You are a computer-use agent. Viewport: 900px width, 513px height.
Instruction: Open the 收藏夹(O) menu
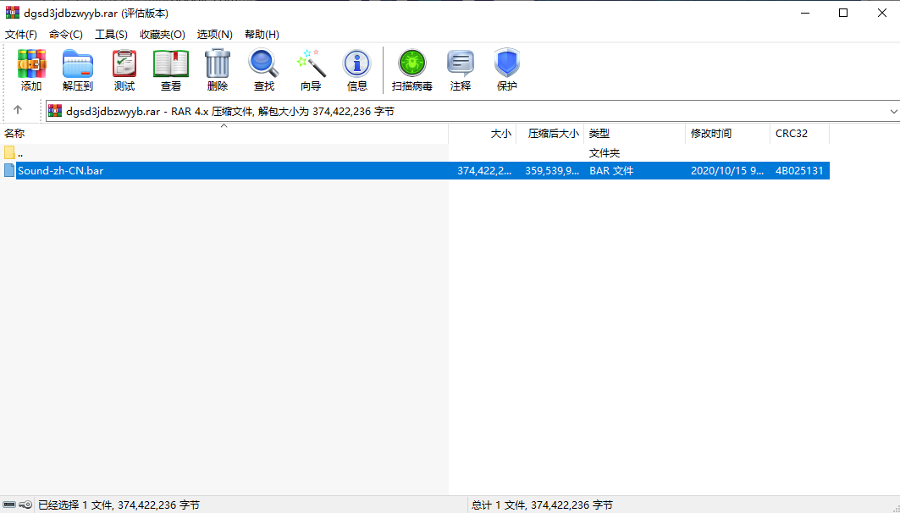[163, 35]
